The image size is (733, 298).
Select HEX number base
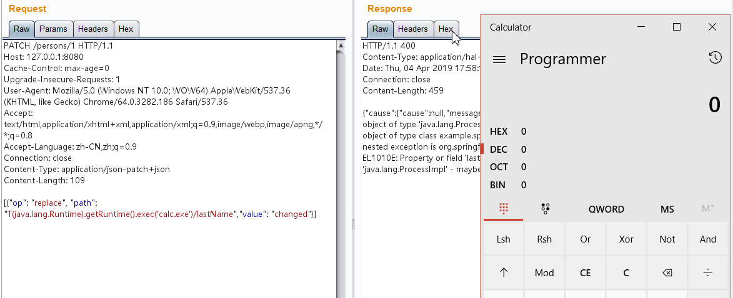coord(499,132)
